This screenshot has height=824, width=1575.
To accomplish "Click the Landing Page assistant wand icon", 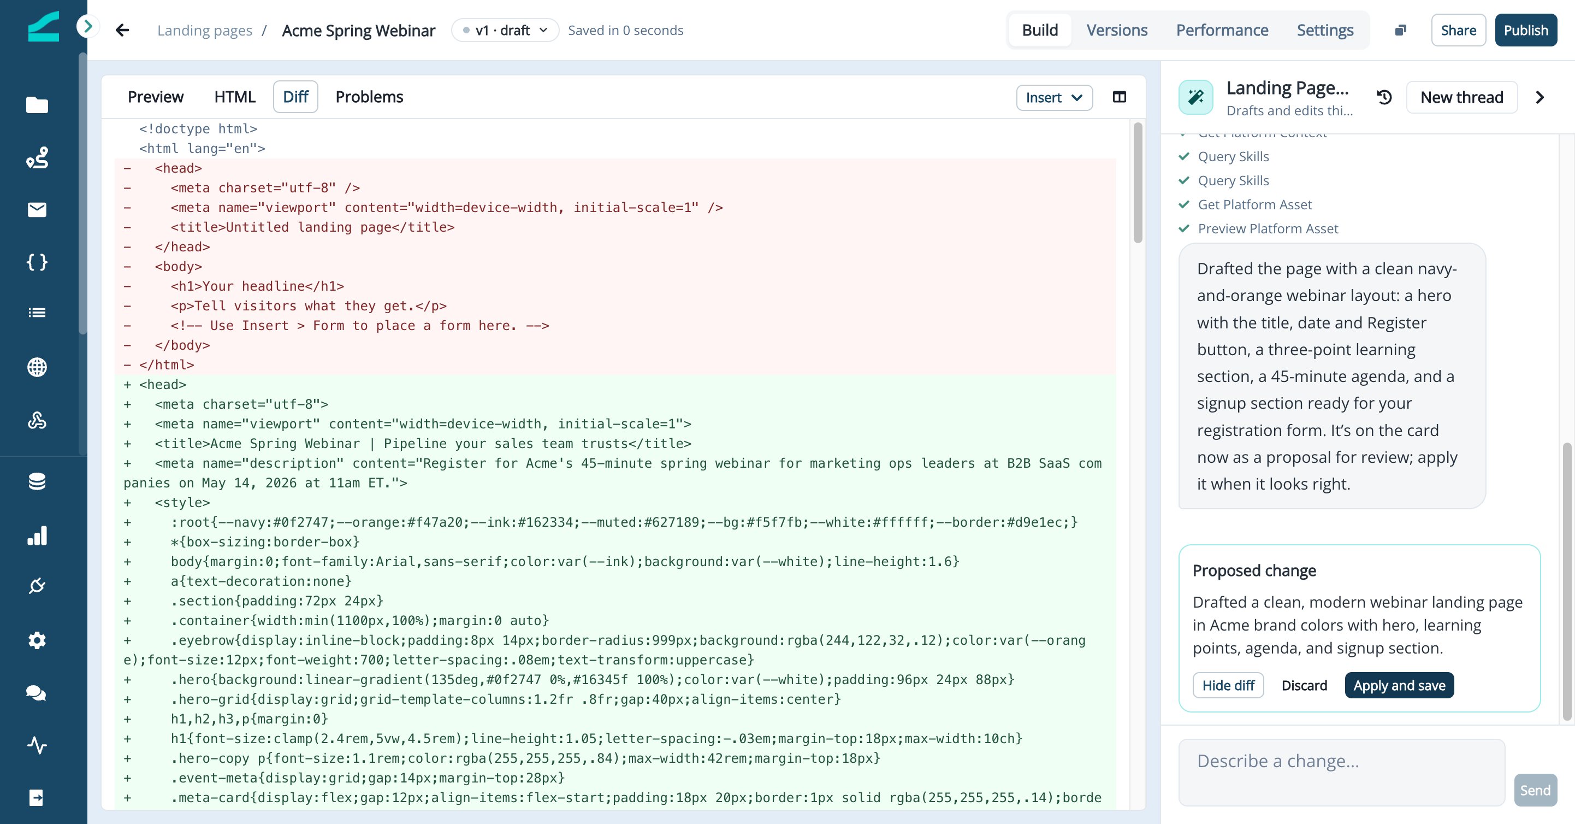I will point(1195,97).
